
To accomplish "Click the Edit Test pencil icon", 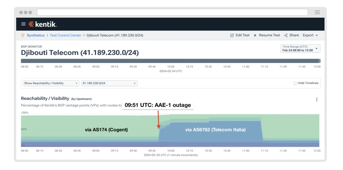I will click(x=232, y=35).
